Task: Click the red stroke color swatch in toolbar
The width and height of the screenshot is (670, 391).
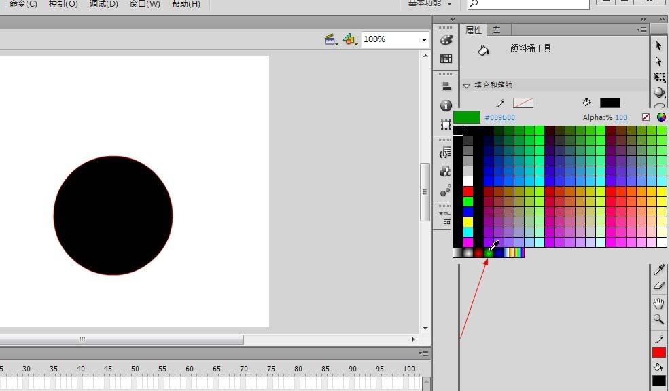Action: (x=658, y=352)
